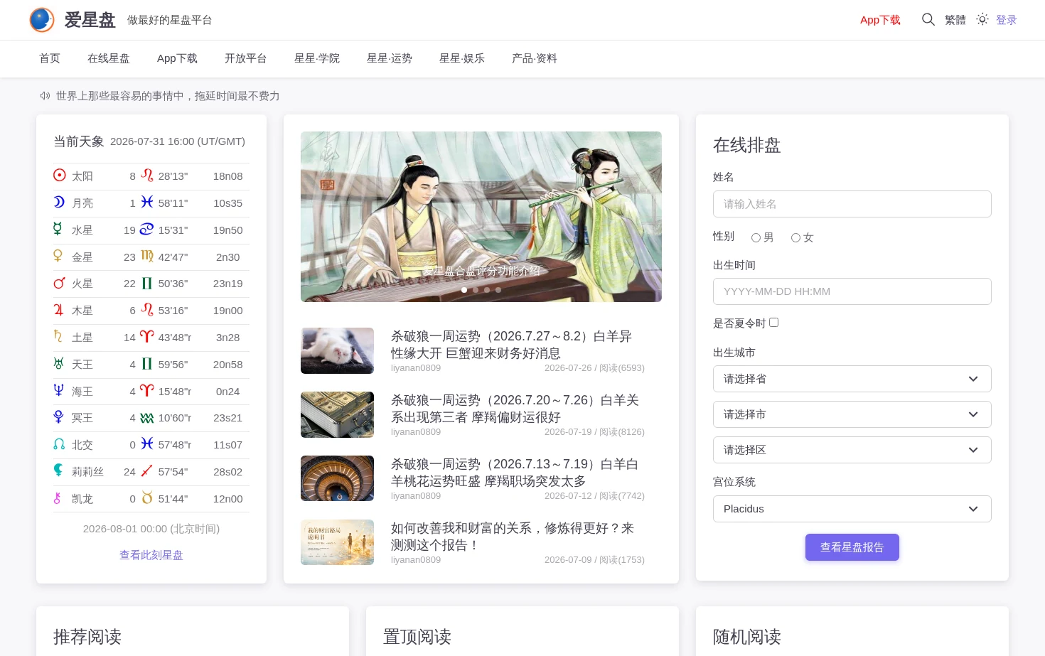Open 产品·资料 navigation item
This screenshot has width=1045, height=656.
[x=535, y=58]
